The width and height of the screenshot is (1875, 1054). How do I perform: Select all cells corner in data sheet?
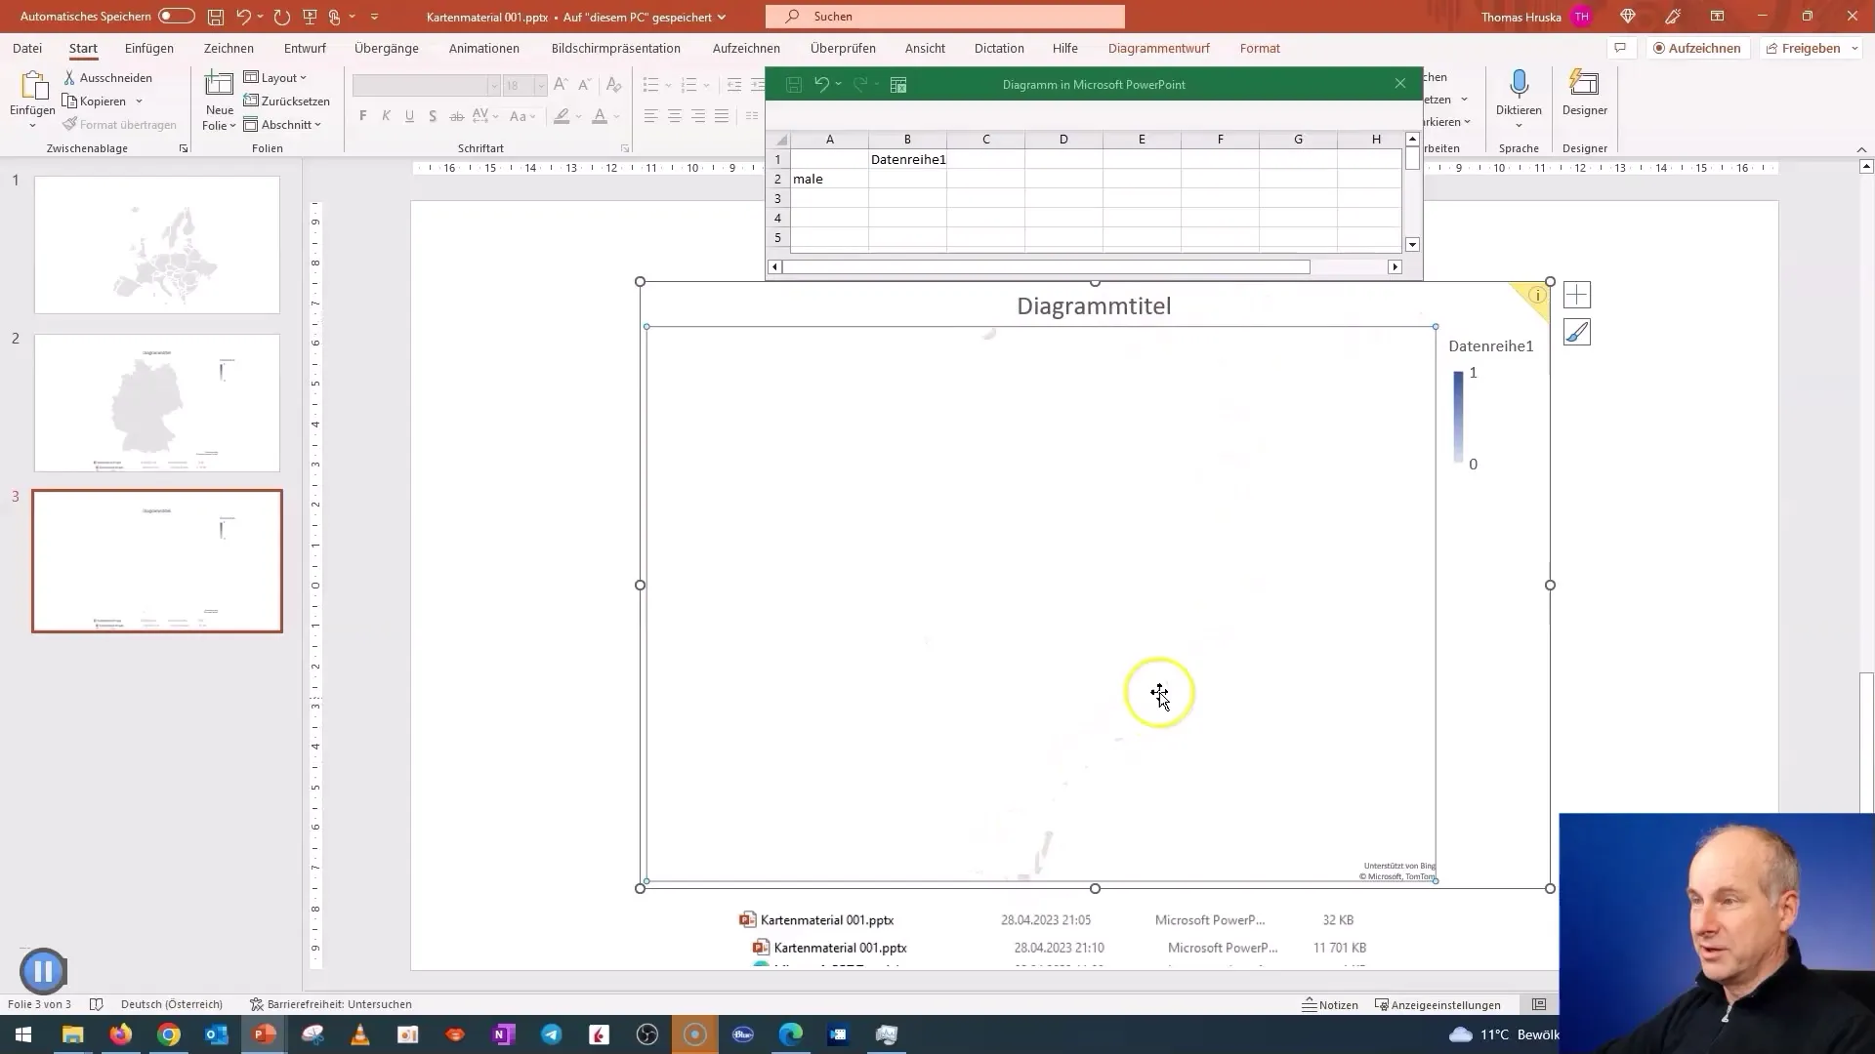[x=779, y=140]
